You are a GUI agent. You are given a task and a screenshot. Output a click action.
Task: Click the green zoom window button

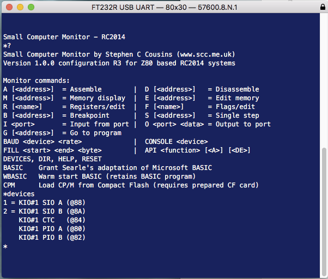click(x=31, y=7)
